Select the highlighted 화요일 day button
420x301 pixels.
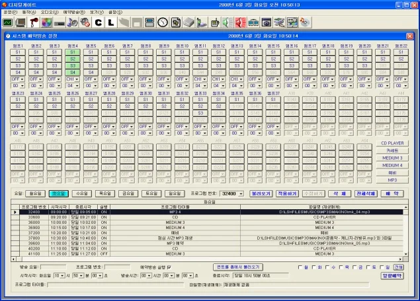pyautogui.click(x=59, y=193)
